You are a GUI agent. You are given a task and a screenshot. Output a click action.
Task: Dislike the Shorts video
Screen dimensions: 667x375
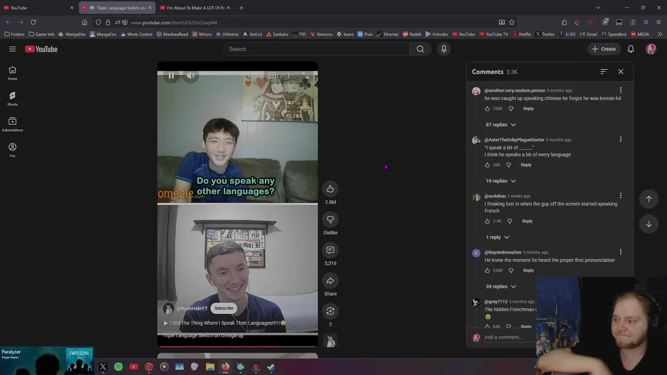[330, 219]
